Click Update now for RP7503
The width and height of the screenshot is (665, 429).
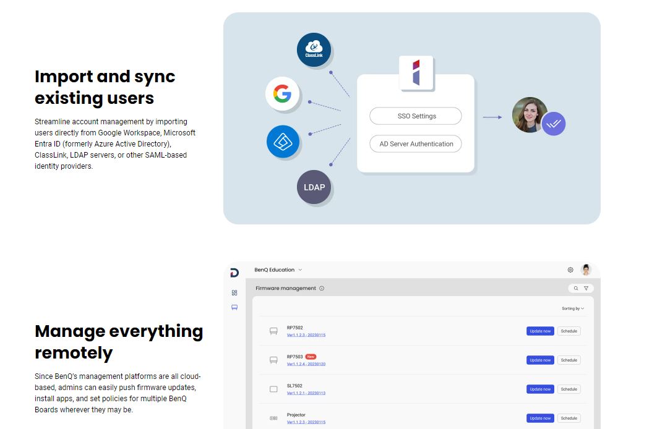click(540, 360)
